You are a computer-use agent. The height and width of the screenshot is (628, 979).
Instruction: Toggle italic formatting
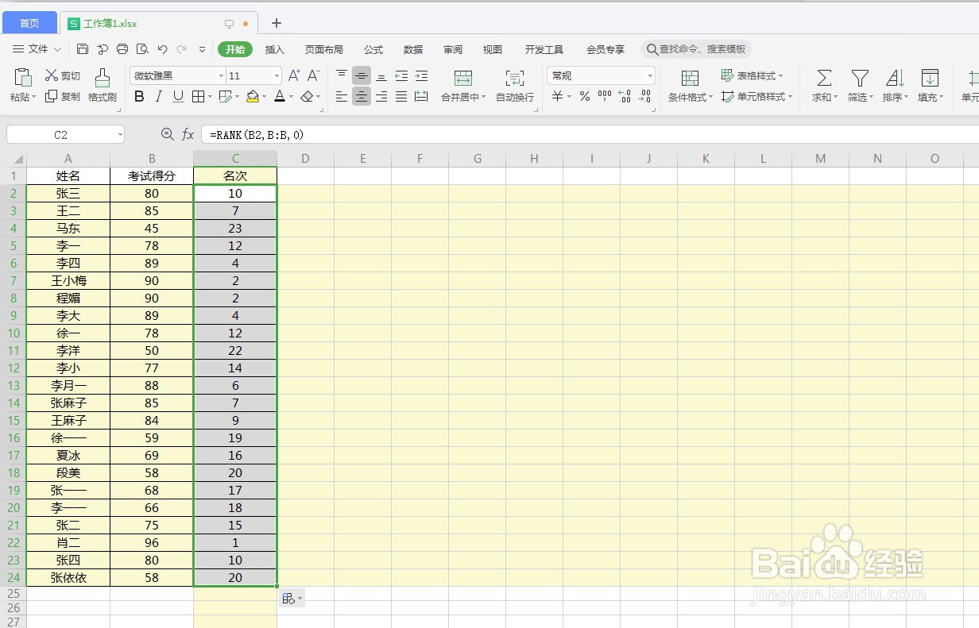coord(159,96)
